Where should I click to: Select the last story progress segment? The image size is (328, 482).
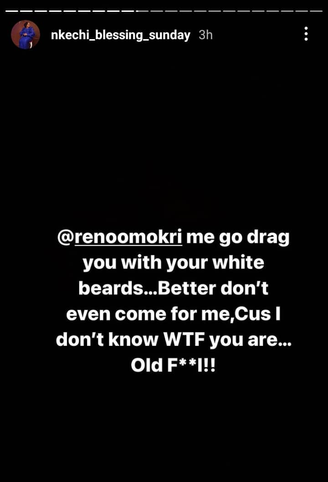coord(316,11)
